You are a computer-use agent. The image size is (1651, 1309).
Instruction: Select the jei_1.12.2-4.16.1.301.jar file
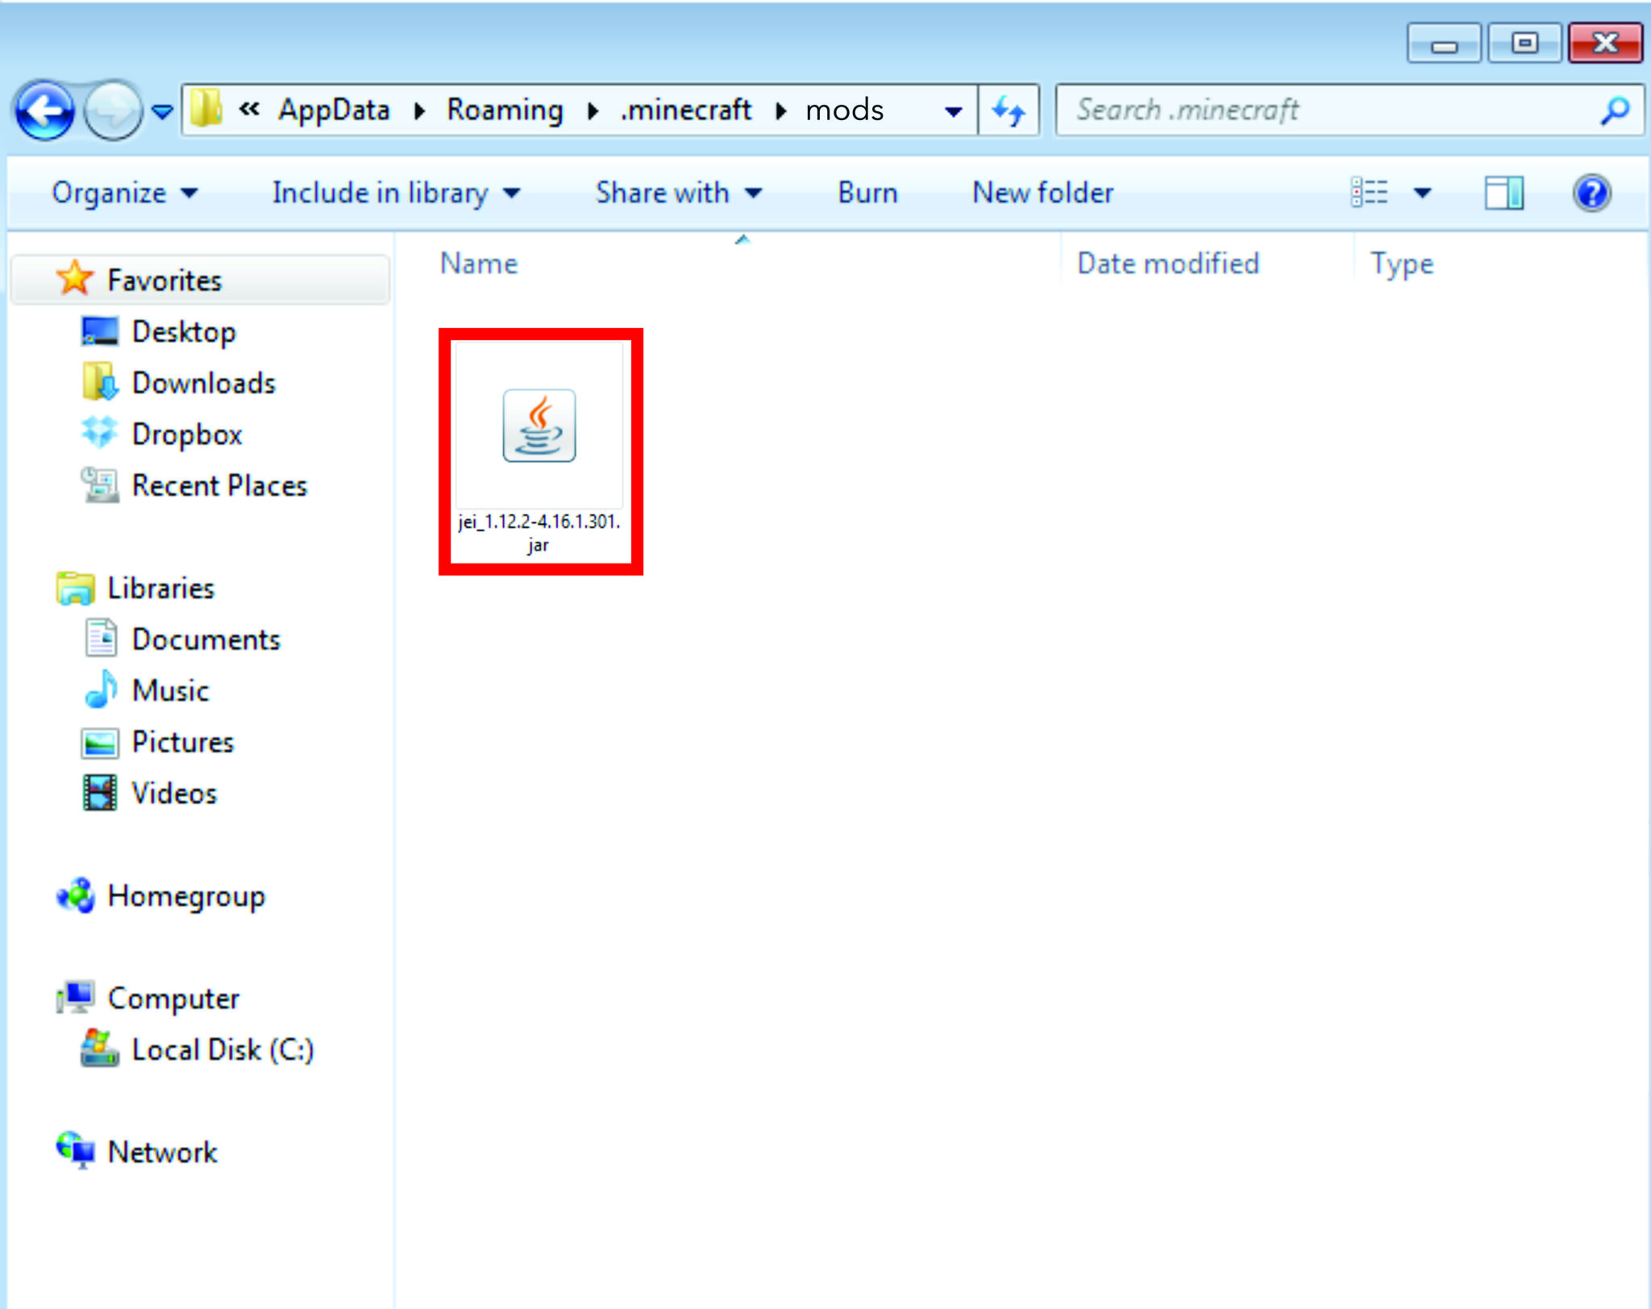click(x=539, y=450)
